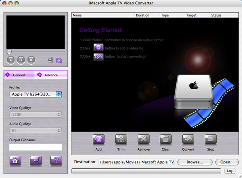Click the Remove X icon
The width and height of the screenshot is (242, 178).
[x=144, y=139]
